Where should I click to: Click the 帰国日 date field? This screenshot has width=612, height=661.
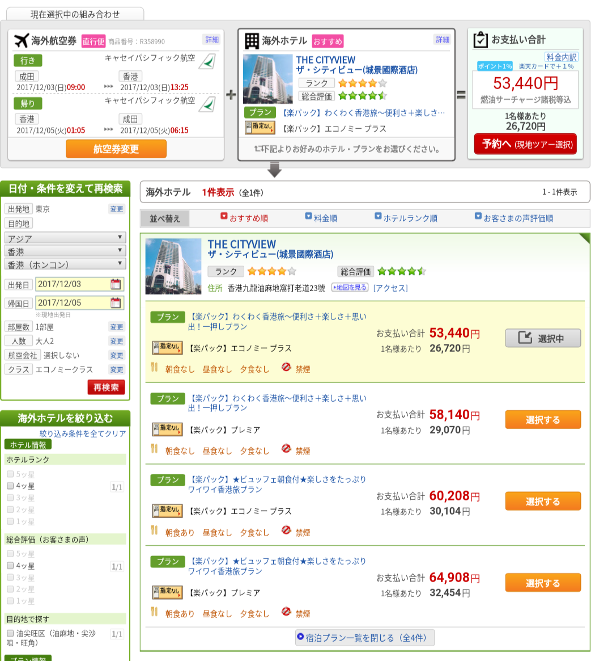pyautogui.click(x=79, y=302)
